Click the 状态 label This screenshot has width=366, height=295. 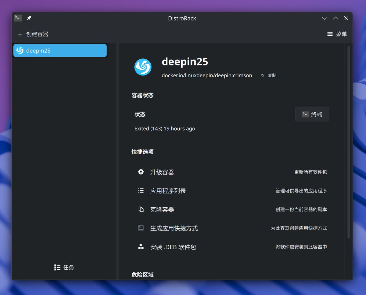[x=140, y=114]
